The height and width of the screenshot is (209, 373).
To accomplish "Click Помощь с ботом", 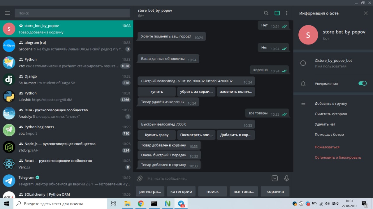I will (329, 135).
